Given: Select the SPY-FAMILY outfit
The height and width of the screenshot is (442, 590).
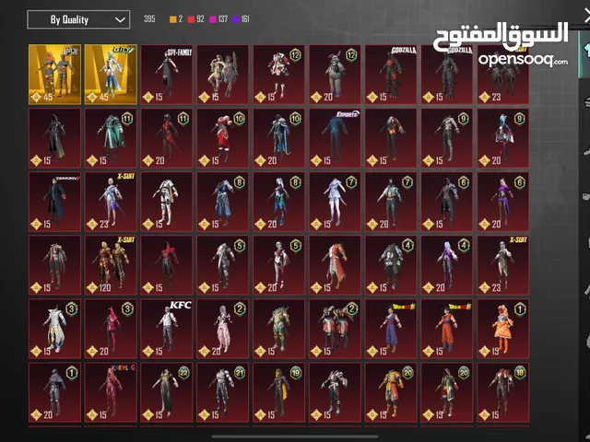Looking at the screenshot, I should pos(167,75).
